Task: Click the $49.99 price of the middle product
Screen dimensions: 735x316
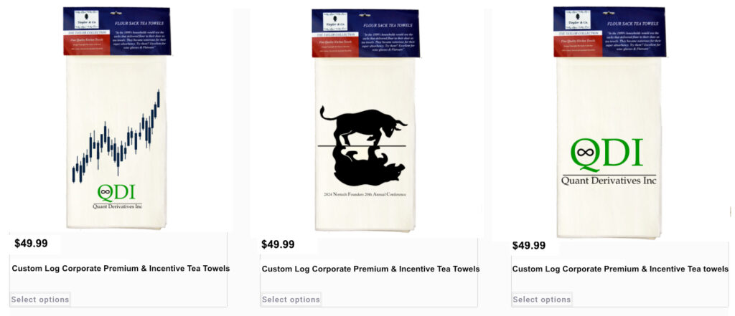Action: point(278,244)
